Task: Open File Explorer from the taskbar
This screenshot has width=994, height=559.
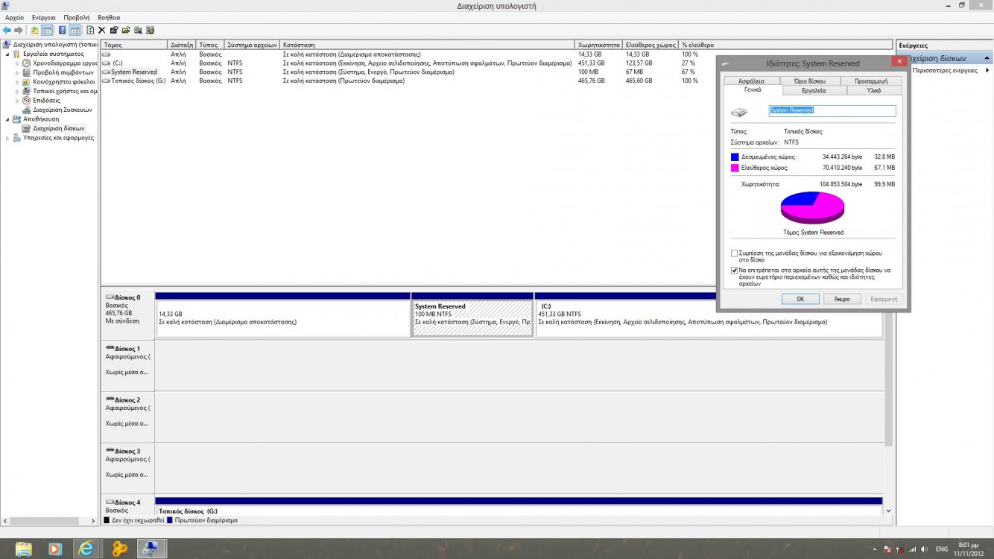Action: tap(24, 549)
